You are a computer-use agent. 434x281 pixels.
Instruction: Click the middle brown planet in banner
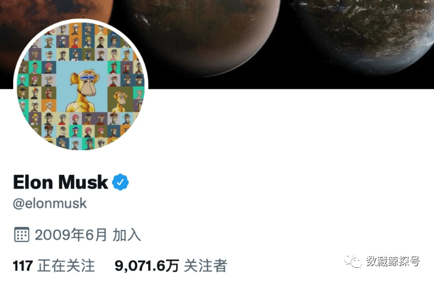(205, 33)
